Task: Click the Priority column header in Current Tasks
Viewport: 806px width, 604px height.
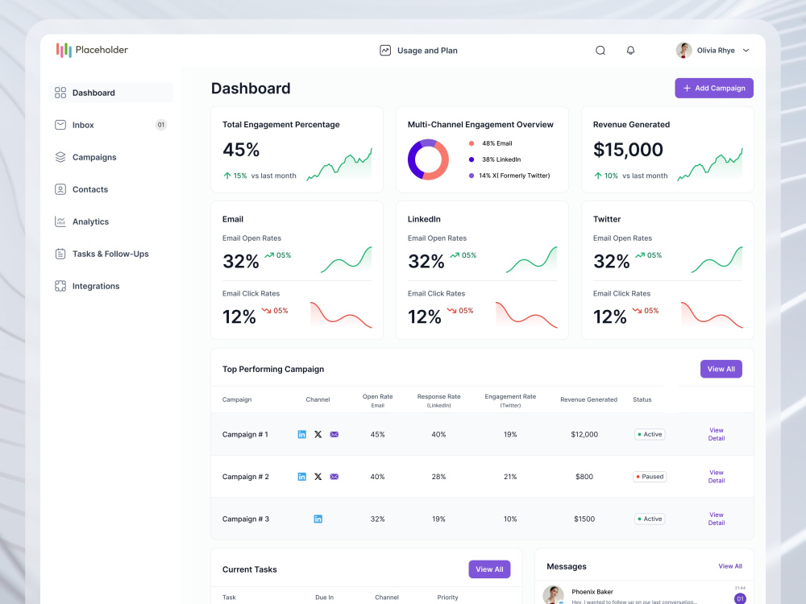Action: (x=447, y=598)
